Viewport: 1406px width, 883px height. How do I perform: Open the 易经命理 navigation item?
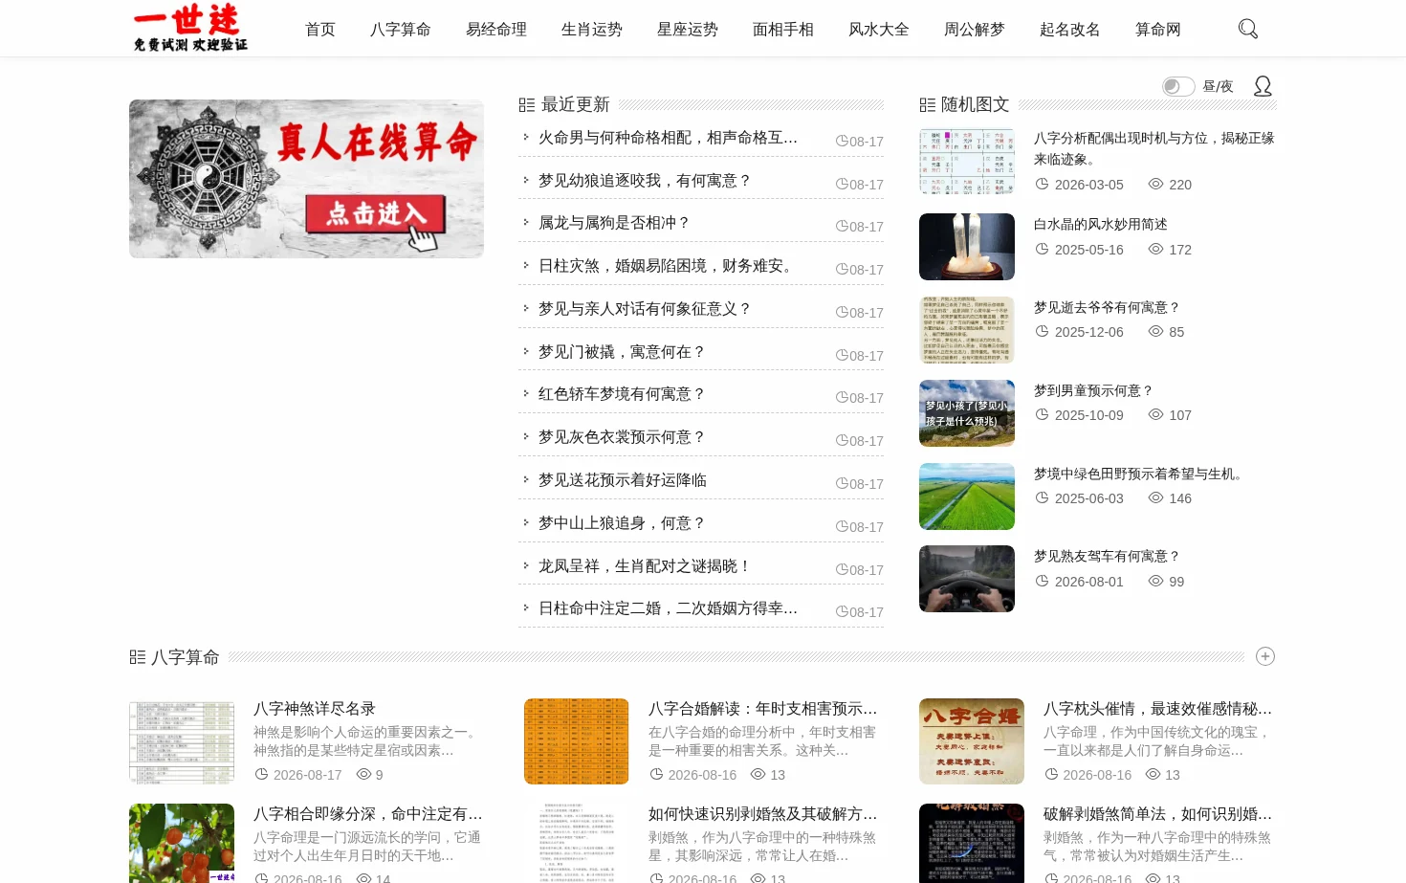coord(496,30)
